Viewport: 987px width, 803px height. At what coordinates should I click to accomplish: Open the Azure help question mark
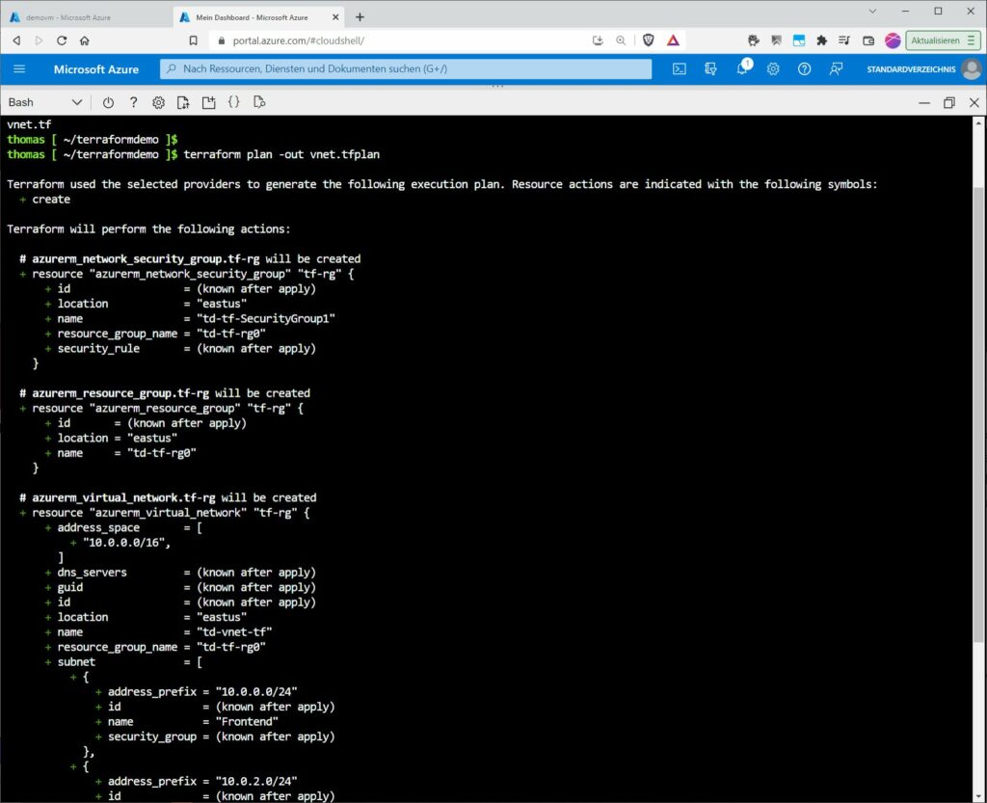[x=805, y=69]
